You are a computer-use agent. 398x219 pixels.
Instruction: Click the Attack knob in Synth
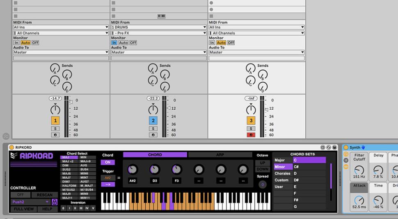(x=359, y=200)
